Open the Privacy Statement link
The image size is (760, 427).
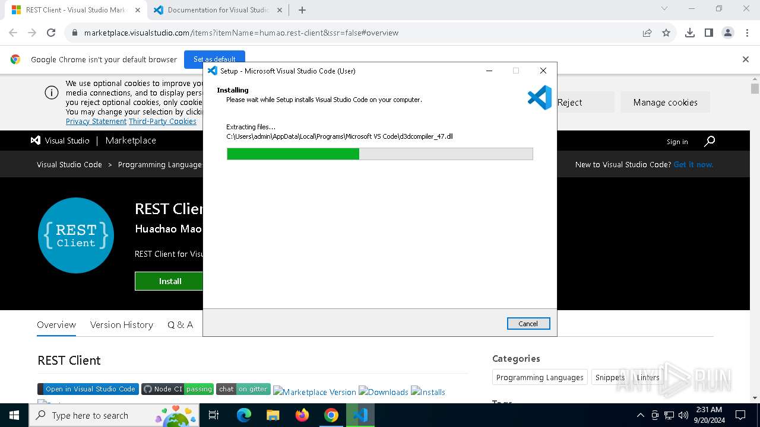point(96,121)
